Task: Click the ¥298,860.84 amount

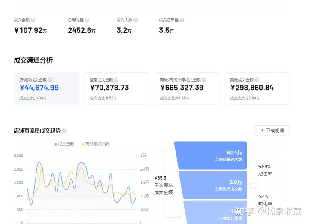Action: (x=252, y=88)
